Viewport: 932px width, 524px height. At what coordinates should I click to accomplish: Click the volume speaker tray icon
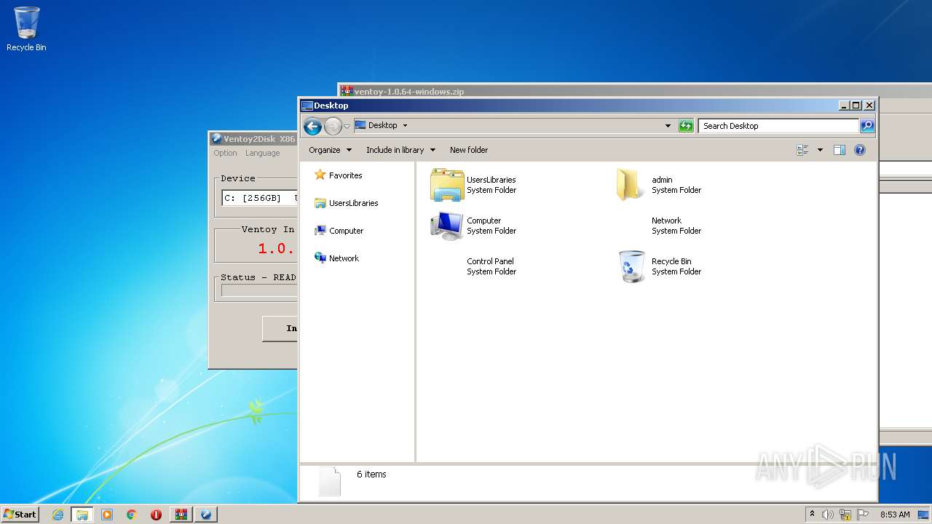click(828, 515)
